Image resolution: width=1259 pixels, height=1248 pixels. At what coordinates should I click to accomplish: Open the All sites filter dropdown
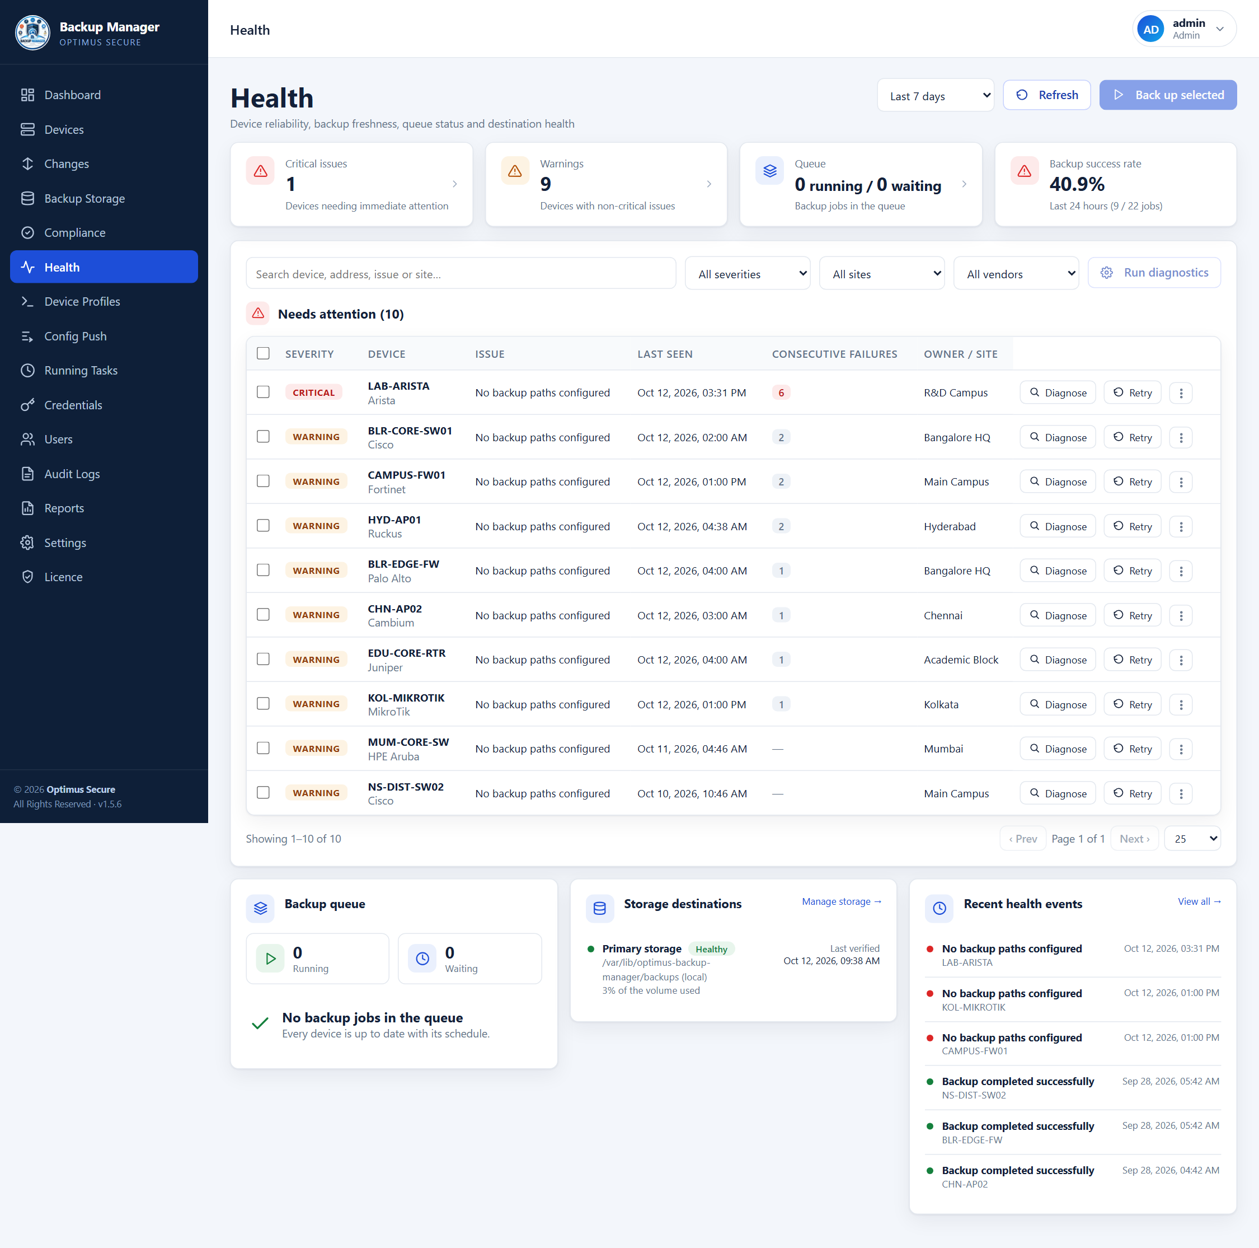pyautogui.click(x=882, y=274)
